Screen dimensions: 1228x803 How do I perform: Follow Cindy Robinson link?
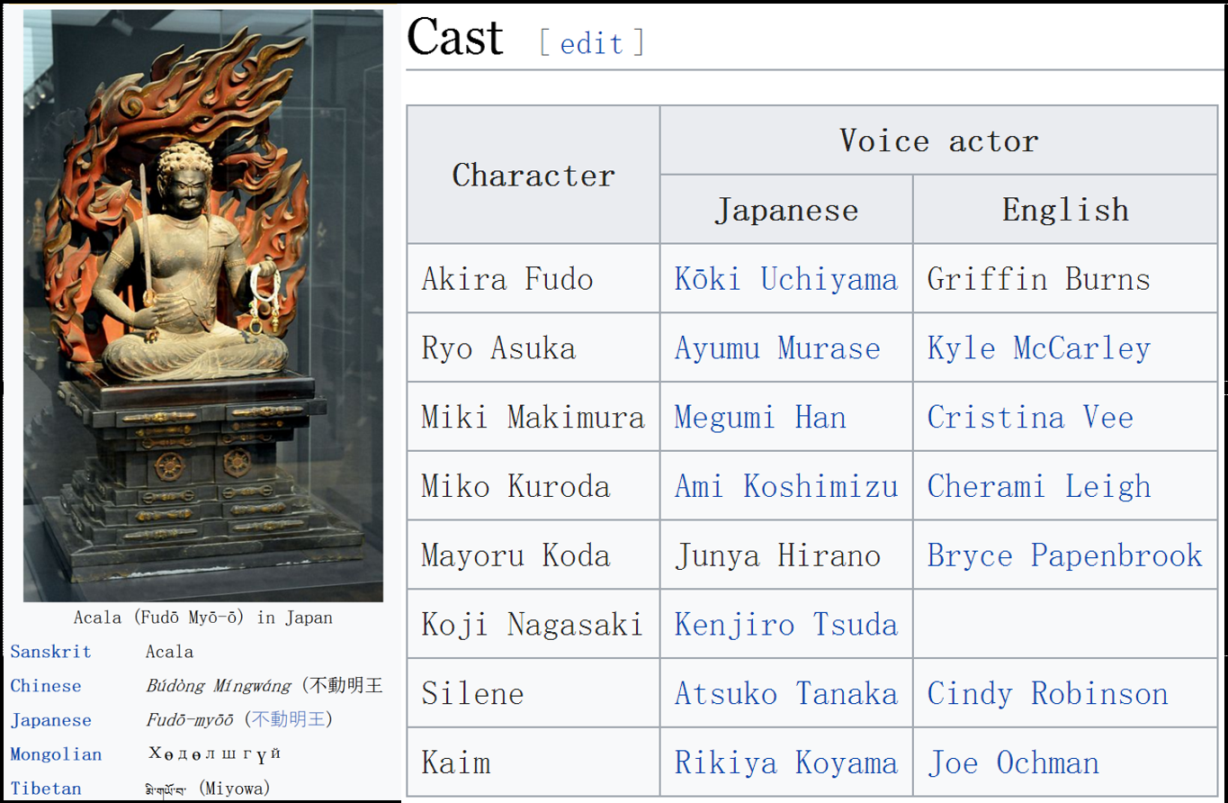(1048, 694)
